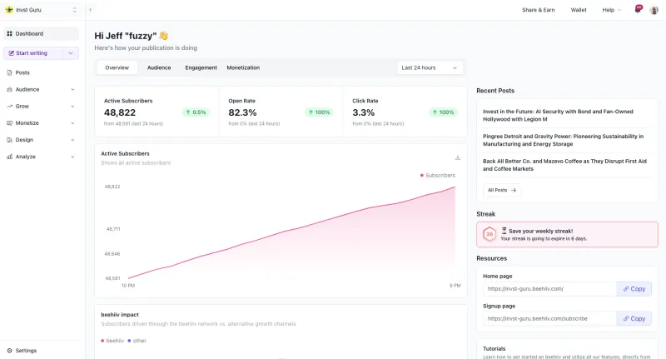Open Settings at the sidebar bottom
Screen dimensions: 666x359
41,351
